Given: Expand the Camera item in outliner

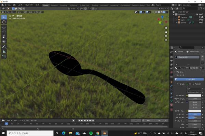Looking at the screenshot, I should pyautogui.click(x=176, y=17).
